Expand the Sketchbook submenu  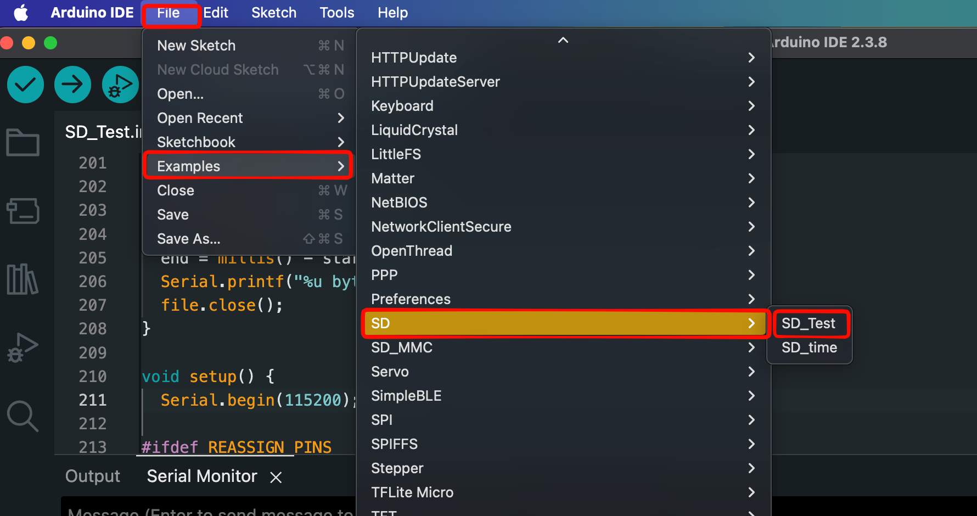click(x=249, y=142)
